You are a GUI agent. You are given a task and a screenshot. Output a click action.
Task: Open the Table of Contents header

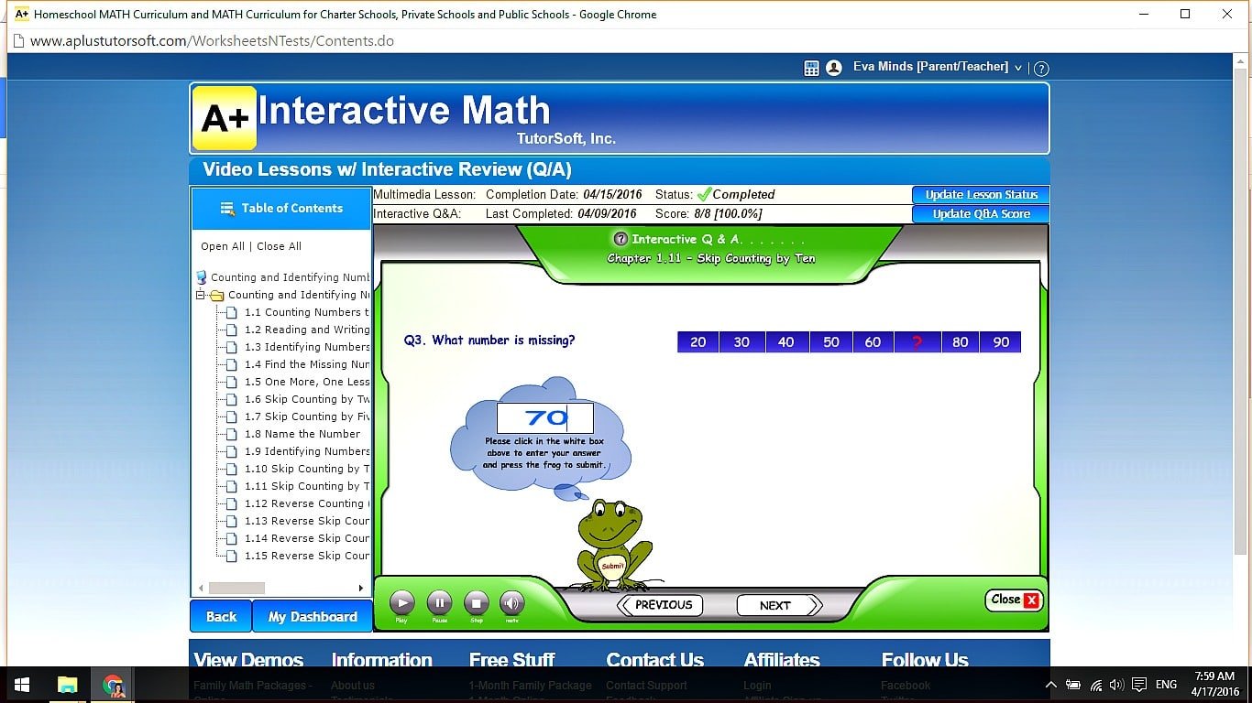(x=281, y=208)
